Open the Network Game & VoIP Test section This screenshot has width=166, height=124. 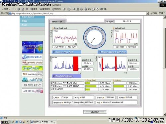[x=112, y=52]
